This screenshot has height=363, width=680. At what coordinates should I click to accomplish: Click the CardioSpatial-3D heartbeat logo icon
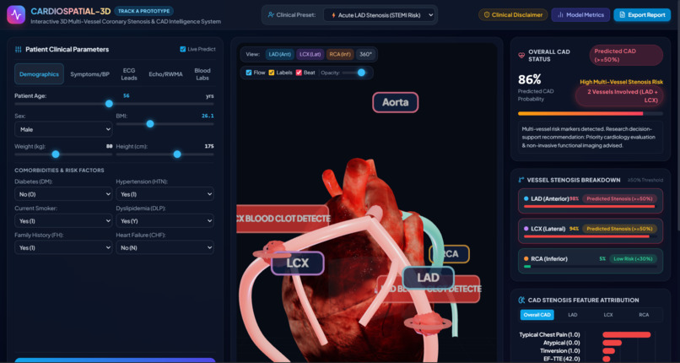tap(16, 14)
